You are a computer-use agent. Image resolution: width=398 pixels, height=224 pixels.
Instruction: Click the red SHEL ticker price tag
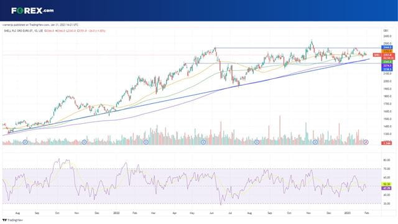[x=377, y=55]
